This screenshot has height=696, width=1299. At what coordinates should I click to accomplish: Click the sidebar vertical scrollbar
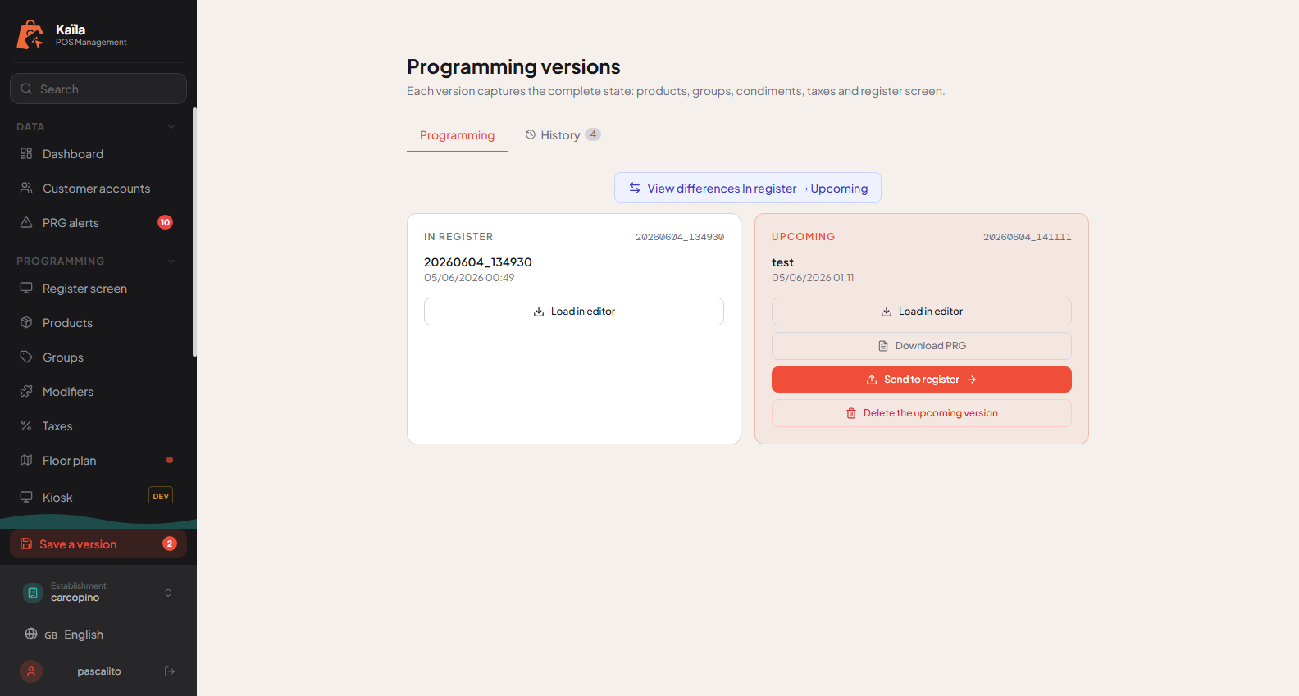pos(194,232)
